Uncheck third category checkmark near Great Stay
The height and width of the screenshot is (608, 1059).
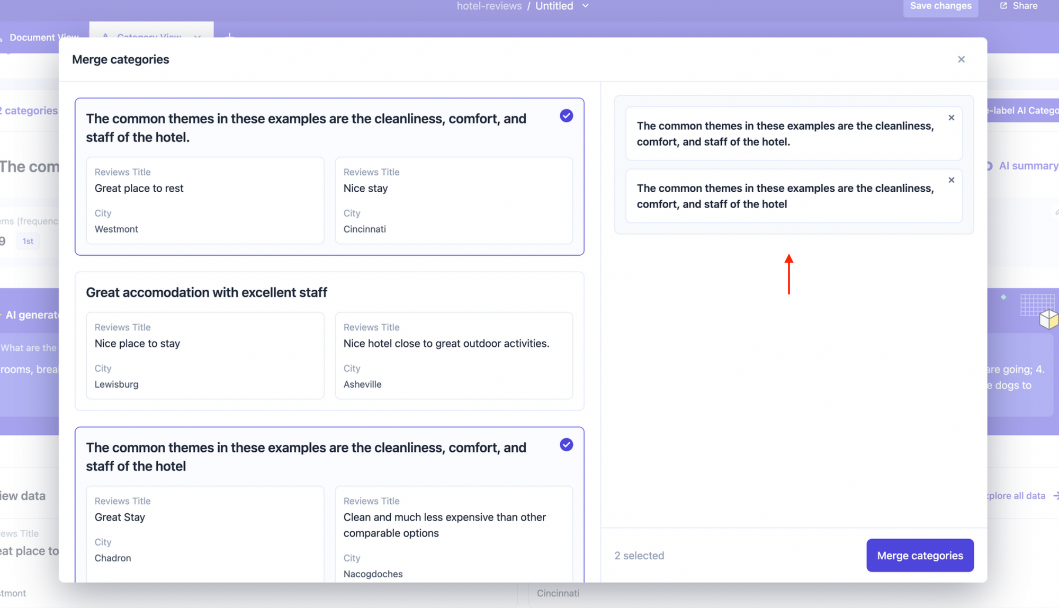[x=566, y=444]
